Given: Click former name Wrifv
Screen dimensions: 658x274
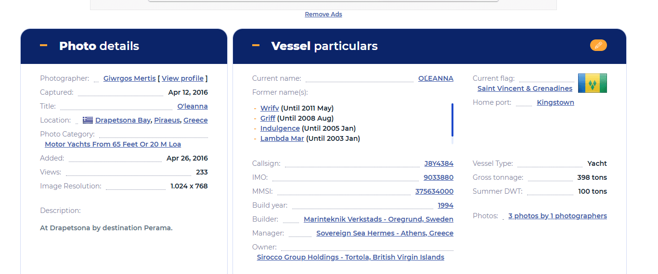Looking at the screenshot, I should point(270,108).
